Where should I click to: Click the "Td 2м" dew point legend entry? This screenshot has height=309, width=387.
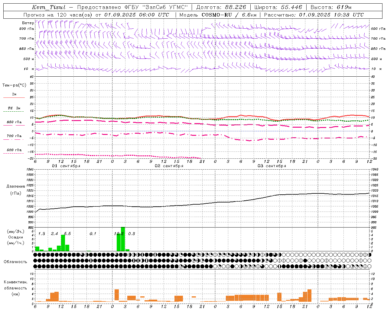[x=14, y=108]
